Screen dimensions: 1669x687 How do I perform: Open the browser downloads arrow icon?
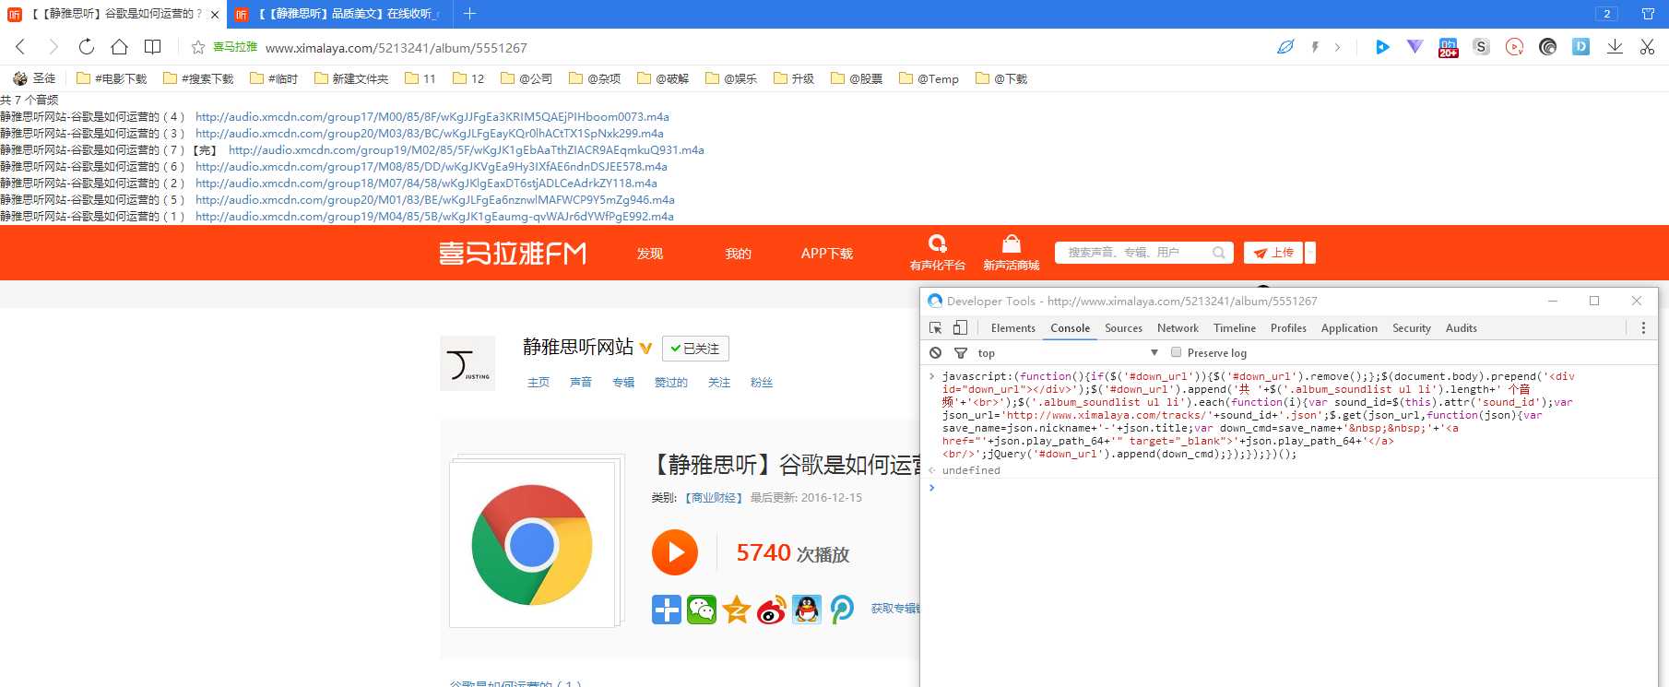1615,47
